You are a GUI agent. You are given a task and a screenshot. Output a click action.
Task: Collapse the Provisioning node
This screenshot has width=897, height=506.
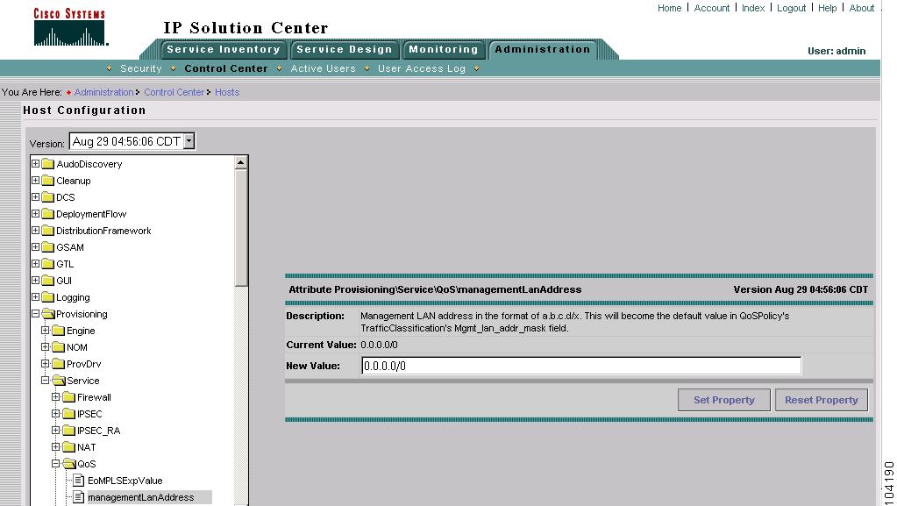tap(35, 314)
